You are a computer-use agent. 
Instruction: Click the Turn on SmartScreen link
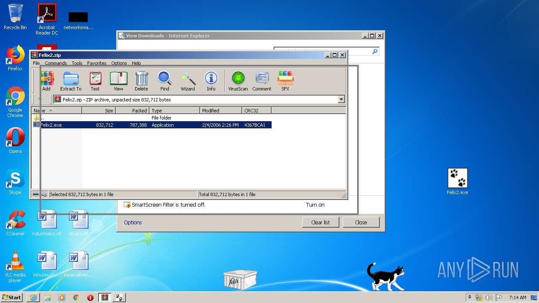[315, 205]
